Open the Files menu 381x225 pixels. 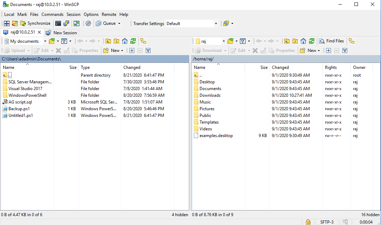tap(34, 14)
